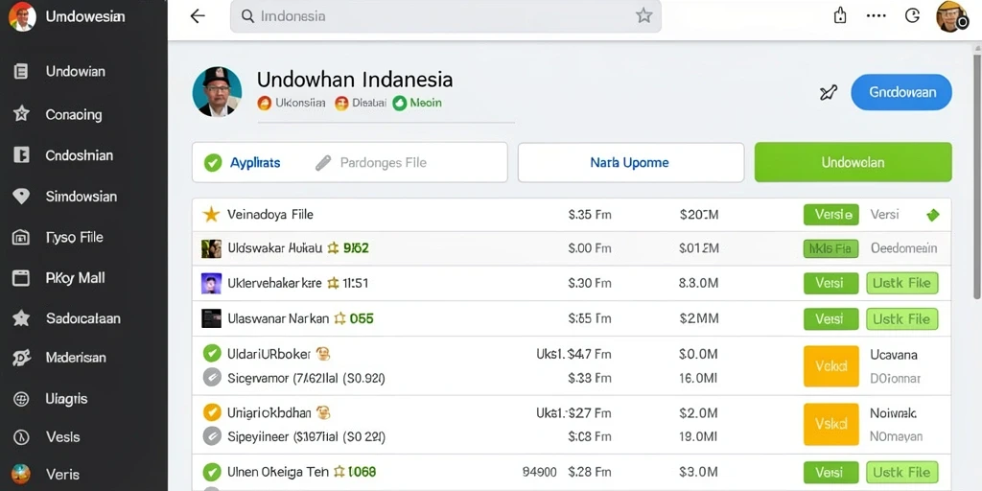Click the icon beside Maderisian
The width and height of the screenshot is (982, 491).
pyautogui.click(x=21, y=359)
